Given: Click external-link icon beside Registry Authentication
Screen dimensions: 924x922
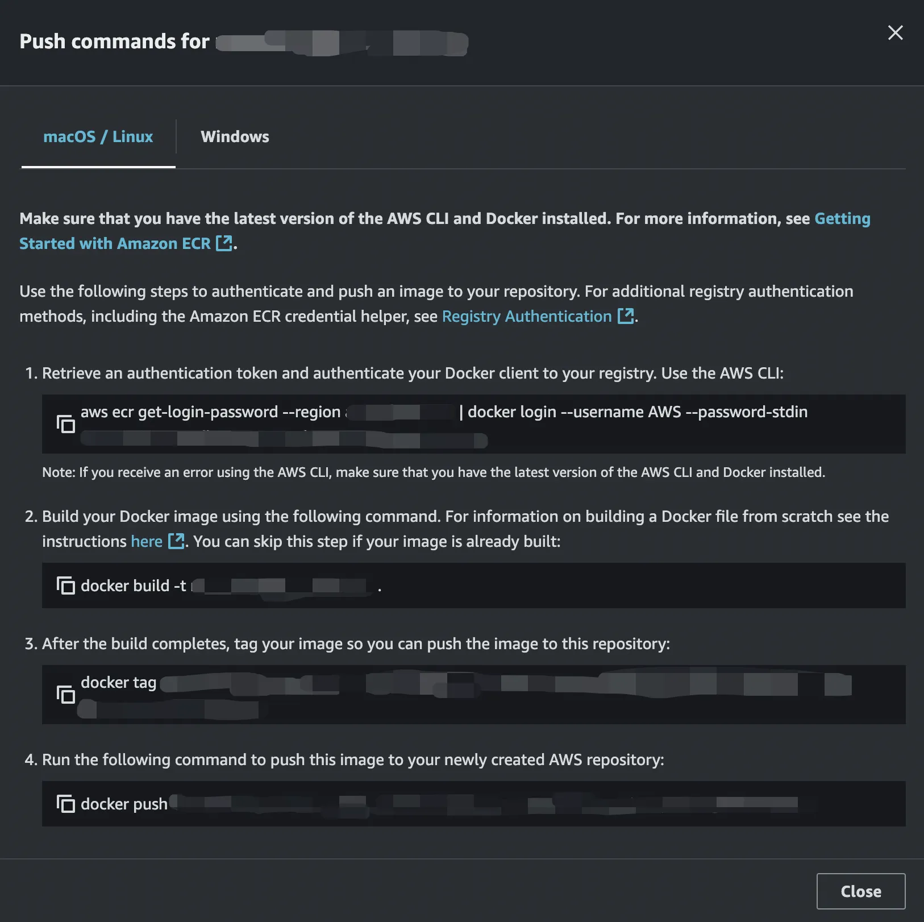Looking at the screenshot, I should point(626,316).
